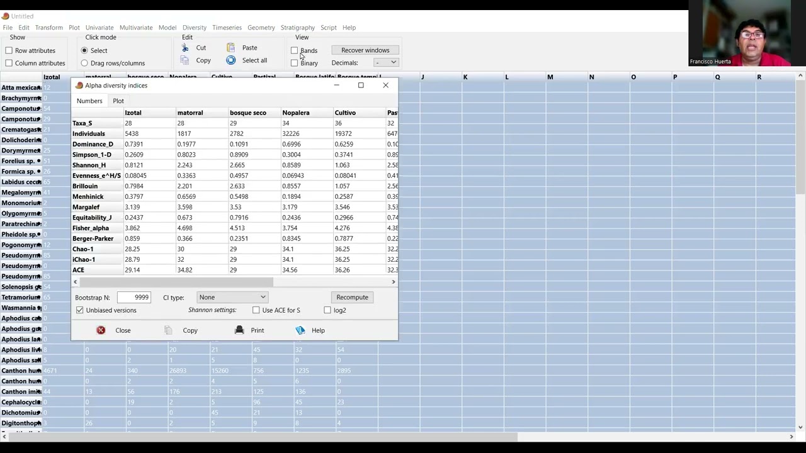This screenshot has width=806, height=453.
Task: Open the Transform menu
Action: 49,28
